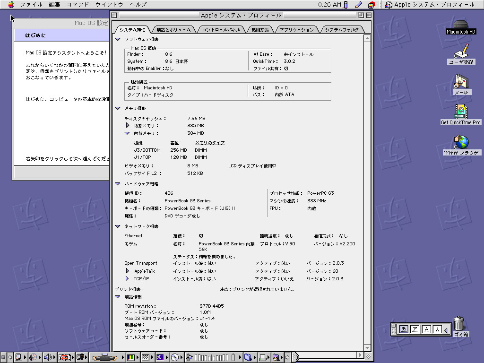Select the Get QuickTime Pro icon
Image resolution: width=484 pixels, height=363 pixels.
460,114
